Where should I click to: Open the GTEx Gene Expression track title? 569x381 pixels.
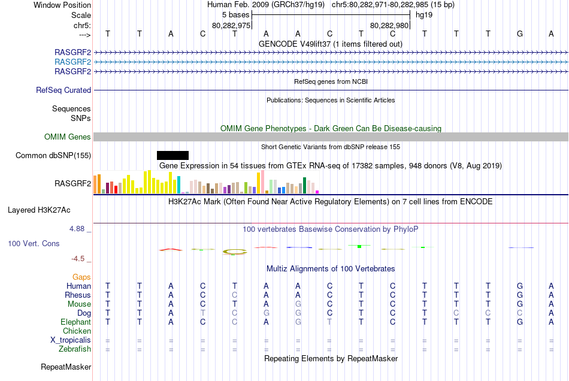coord(331,166)
